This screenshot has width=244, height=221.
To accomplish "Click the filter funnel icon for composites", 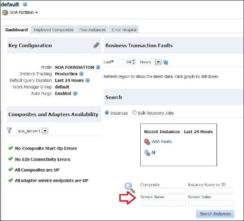I will tap(9, 131).
